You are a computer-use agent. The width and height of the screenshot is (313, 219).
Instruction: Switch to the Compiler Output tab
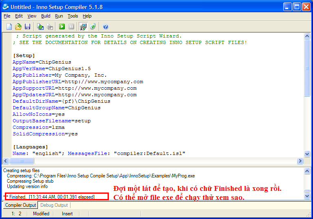tap(20, 205)
